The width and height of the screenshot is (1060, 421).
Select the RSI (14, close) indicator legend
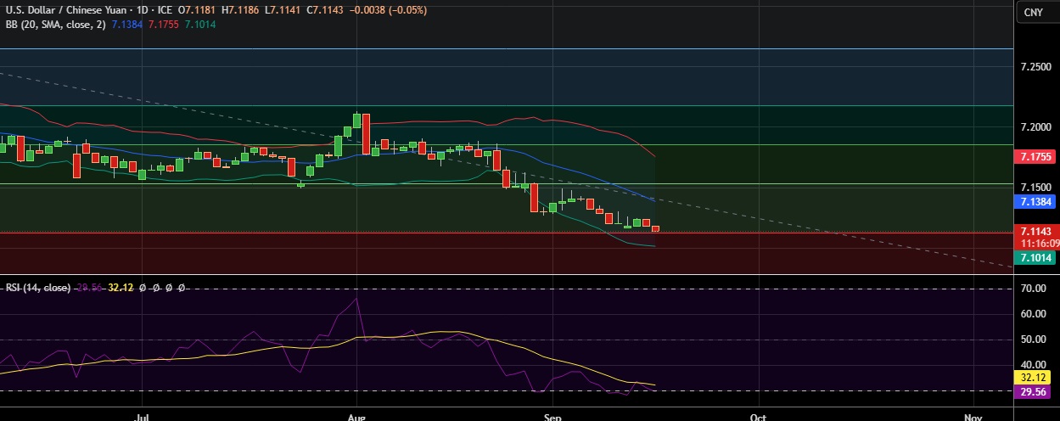pos(38,288)
